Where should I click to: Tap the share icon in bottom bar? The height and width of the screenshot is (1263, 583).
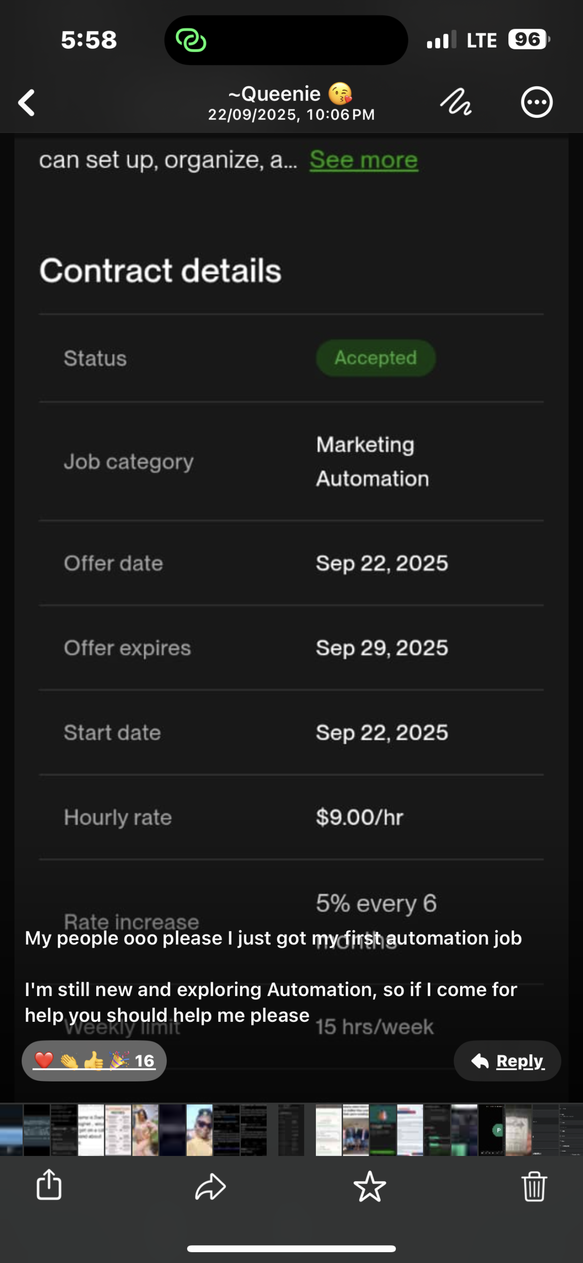49,1185
